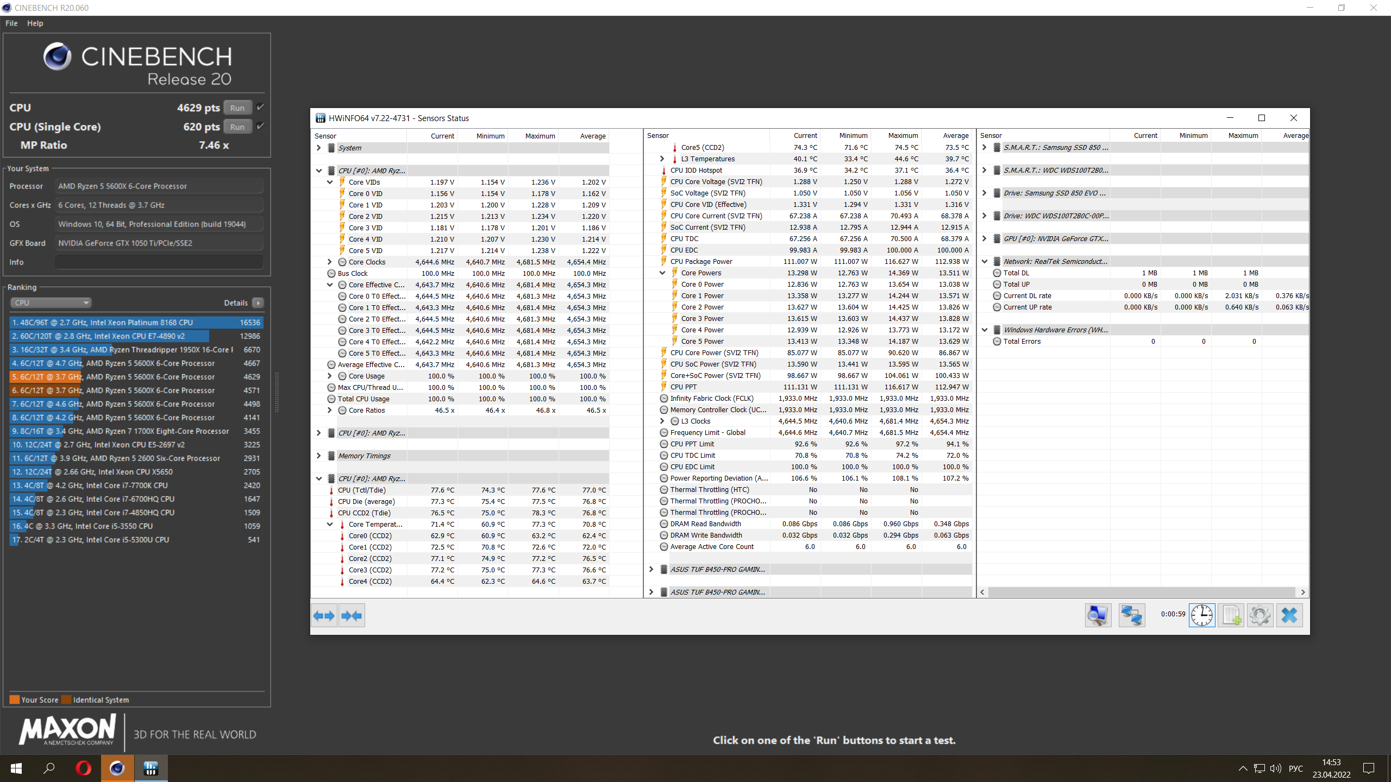
Task: Open the remote network computers icon
Action: click(1131, 615)
